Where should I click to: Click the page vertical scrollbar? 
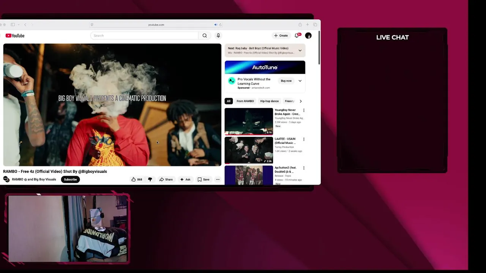pos(319,47)
